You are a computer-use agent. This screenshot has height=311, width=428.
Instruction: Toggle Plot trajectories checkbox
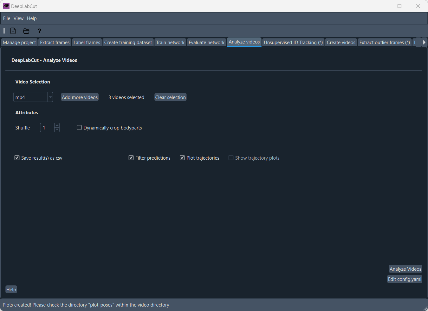182,158
